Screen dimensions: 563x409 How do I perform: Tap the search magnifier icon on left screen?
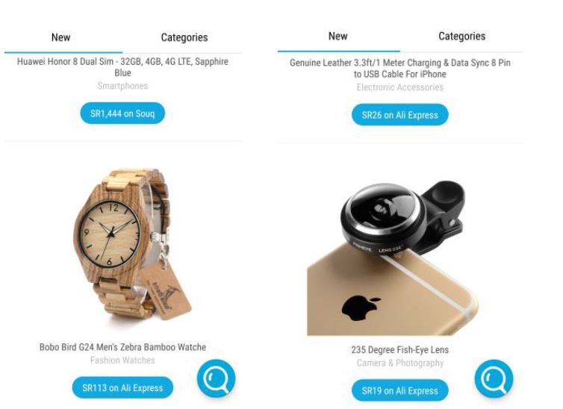[x=216, y=378]
